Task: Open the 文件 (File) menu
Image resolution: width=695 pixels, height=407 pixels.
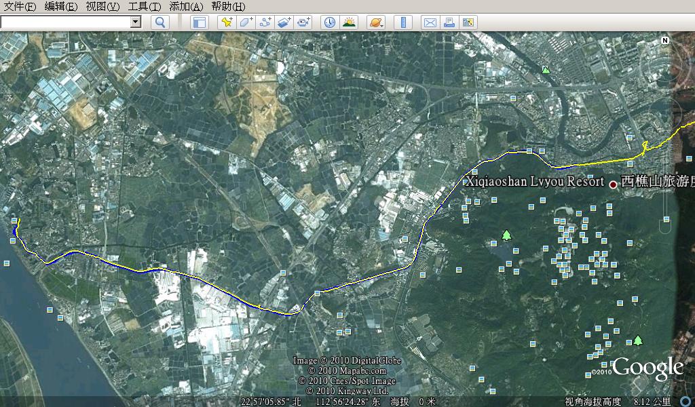Action: tap(20, 6)
